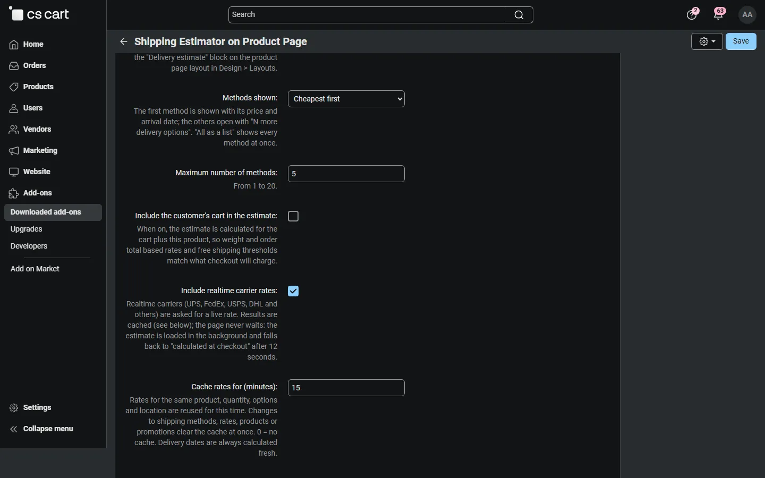Click the Vendors menu label

(37, 130)
